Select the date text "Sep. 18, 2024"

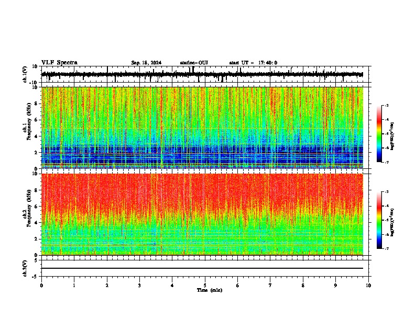(x=146, y=63)
